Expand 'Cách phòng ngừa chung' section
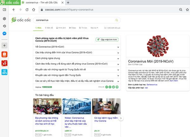The height and width of the screenshot is (137, 190). tap(77, 58)
